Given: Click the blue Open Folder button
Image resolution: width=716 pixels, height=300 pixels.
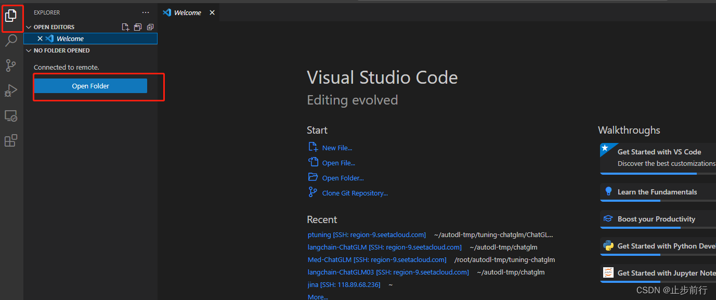Looking at the screenshot, I should [90, 86].
